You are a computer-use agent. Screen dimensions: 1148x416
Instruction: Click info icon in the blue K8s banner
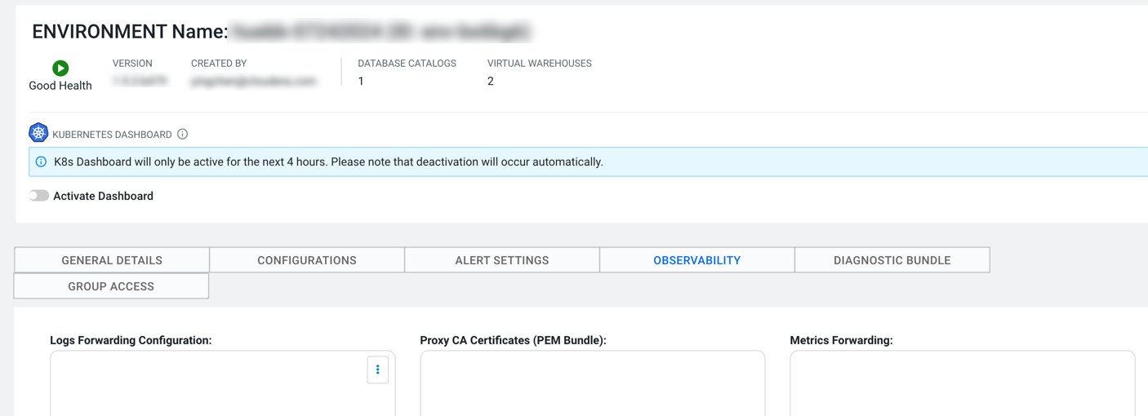click(x=41, y=162)
